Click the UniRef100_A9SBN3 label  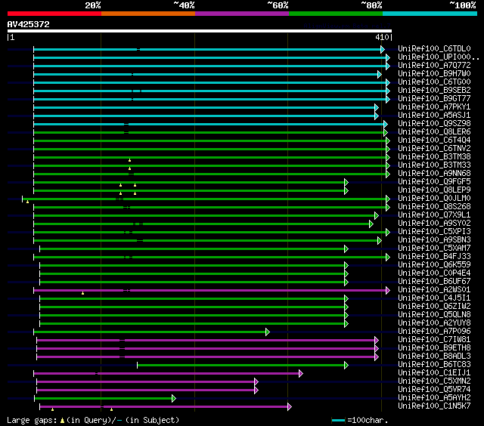coord(434,240)
